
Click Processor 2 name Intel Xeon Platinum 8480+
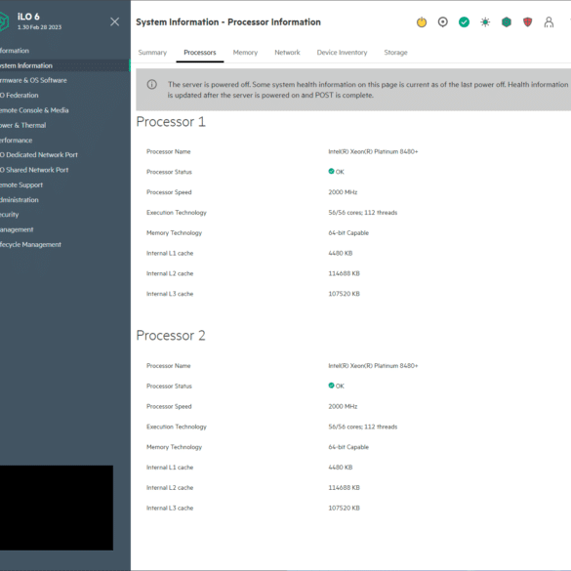pyautogui.click(x=373, y=366)
